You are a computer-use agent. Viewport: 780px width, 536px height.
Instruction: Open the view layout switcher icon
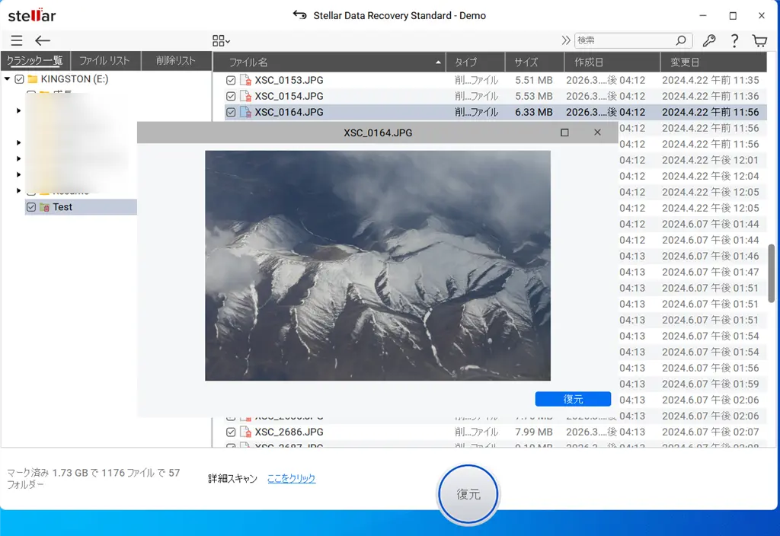[219, 40]
